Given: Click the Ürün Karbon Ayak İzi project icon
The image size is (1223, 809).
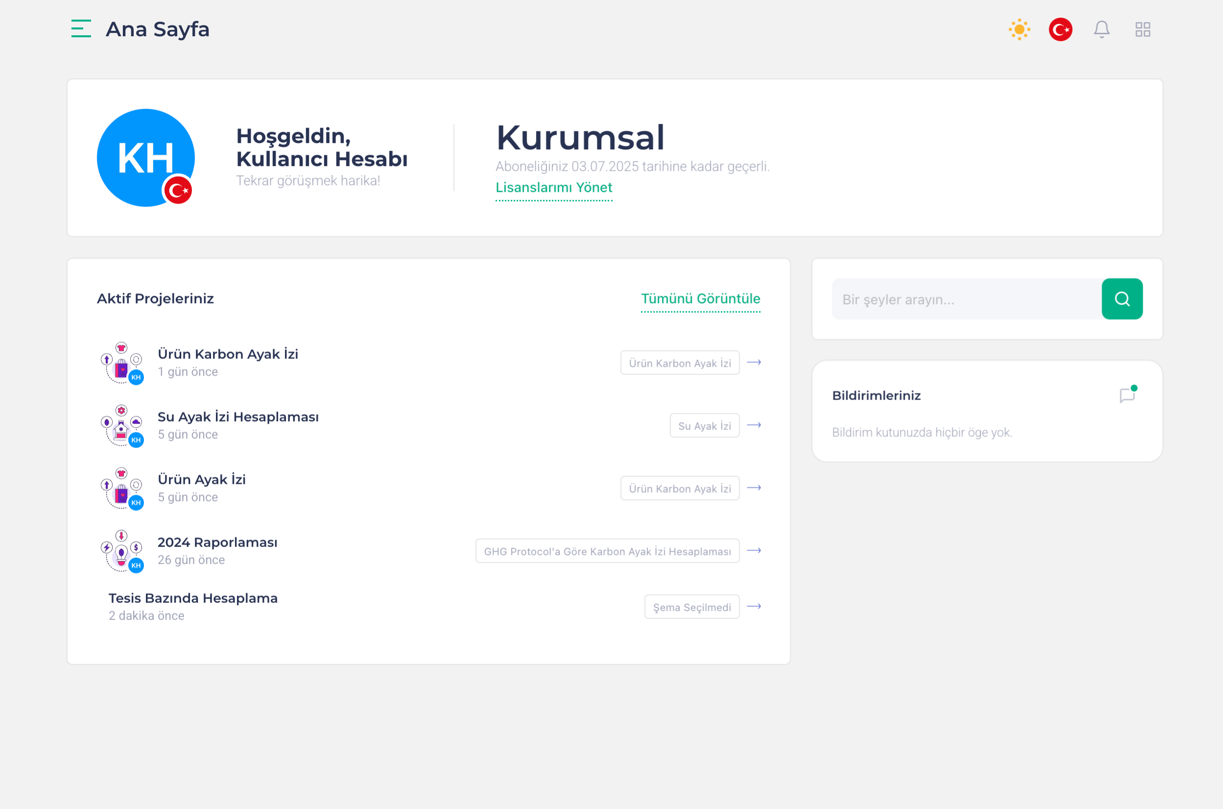Looking at the screenshot, I should click(122, 363).
